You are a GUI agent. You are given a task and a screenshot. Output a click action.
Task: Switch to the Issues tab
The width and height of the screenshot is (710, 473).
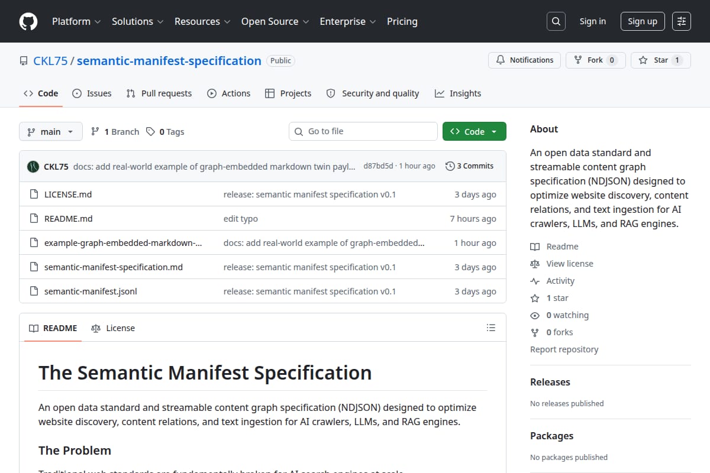pyautogui.click(x=92, y=93)
